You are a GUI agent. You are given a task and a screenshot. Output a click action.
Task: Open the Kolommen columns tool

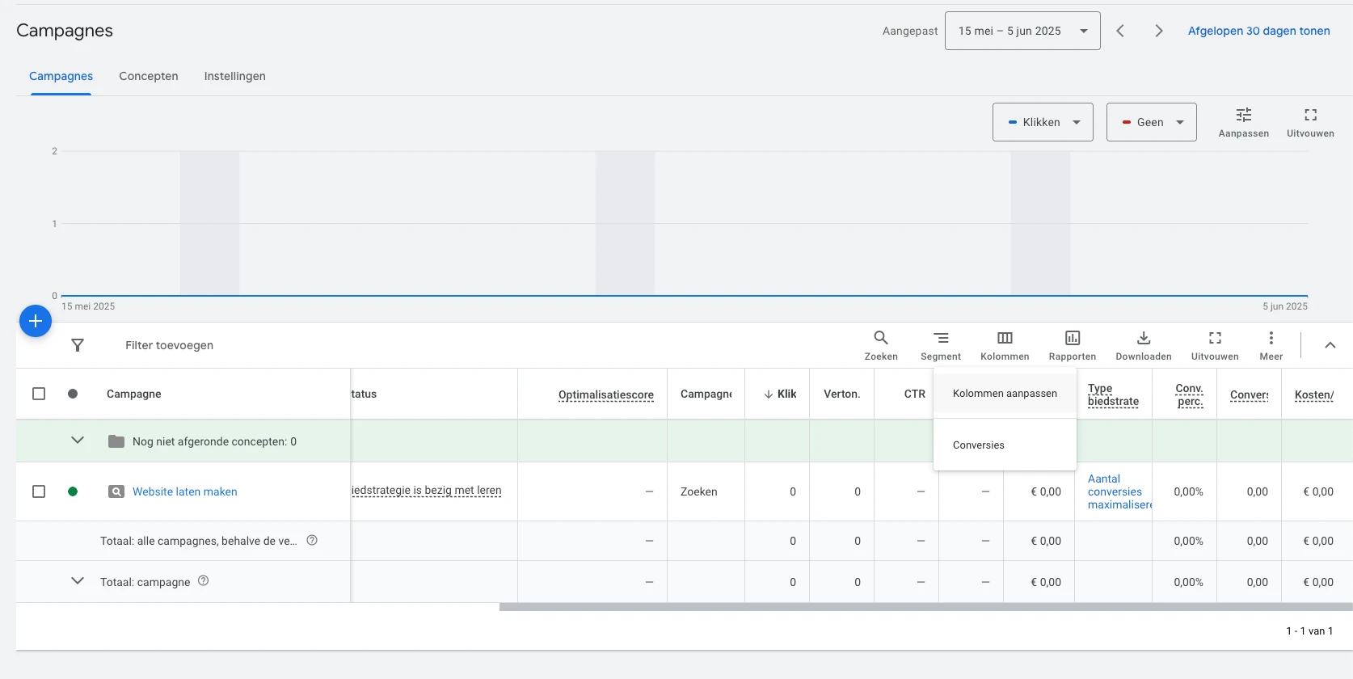[1005, 345]
